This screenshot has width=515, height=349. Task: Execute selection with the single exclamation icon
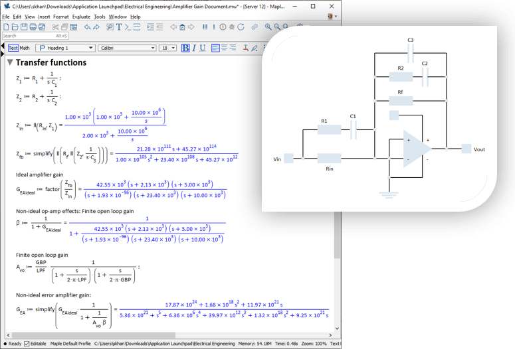click(214, 27)
